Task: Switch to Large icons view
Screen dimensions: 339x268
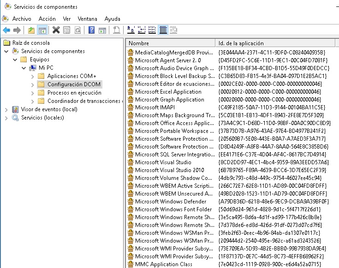Action: 131,30
